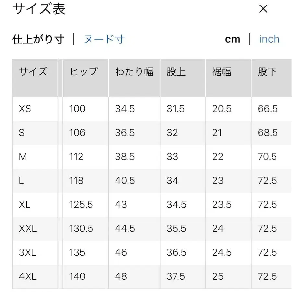Viewport: 292px width, 292px height.
Task: Close the サイズ表 size chart dialog
Action: click(x=263, y=9)
